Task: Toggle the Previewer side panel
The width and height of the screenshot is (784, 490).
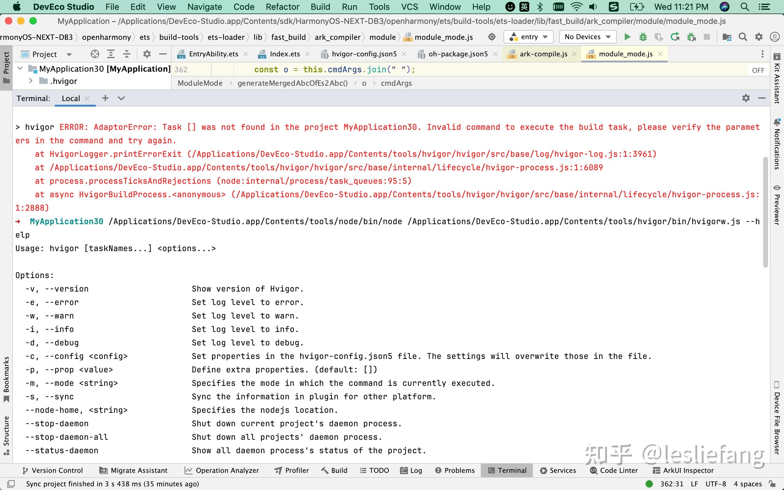Action: click(x=777, y=205)
